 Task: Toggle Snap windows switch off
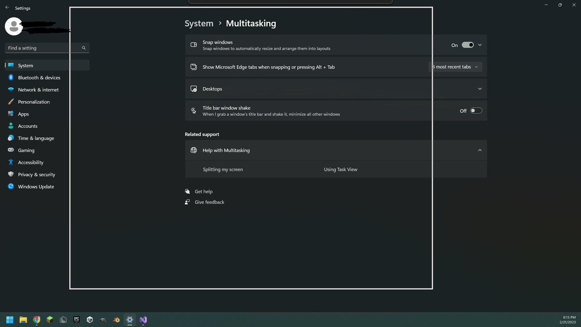tap(468, 45)
